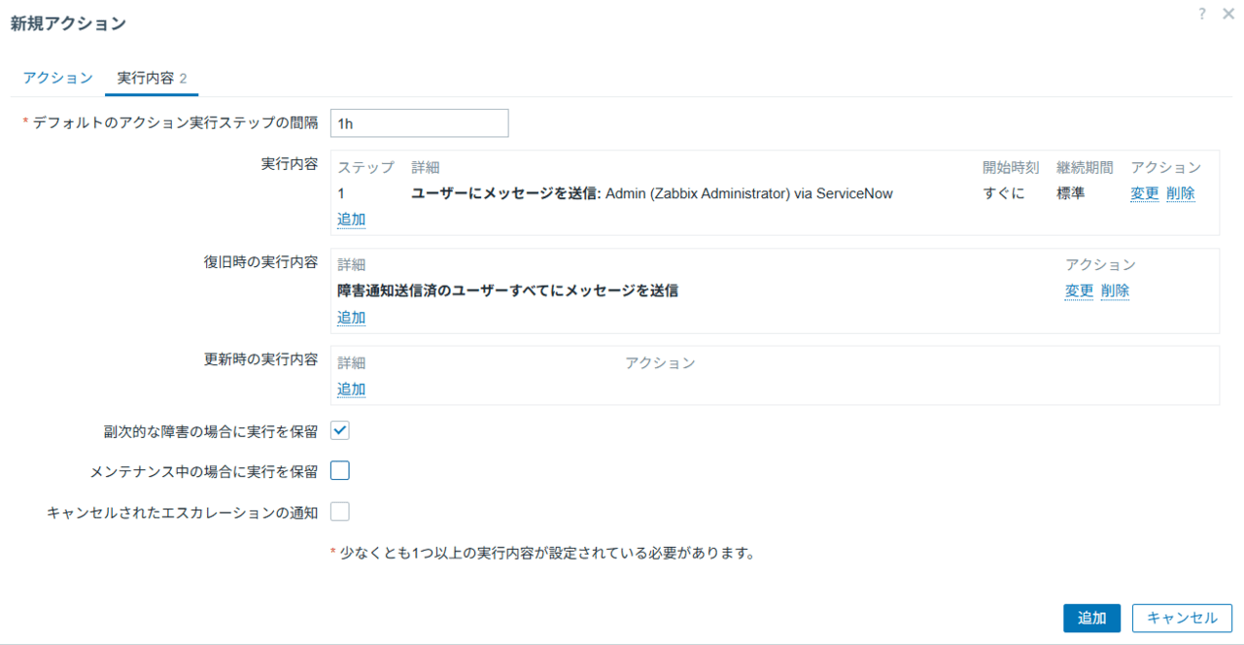Enable メンテナンス中の場合に実行を保留 checkbox

tap(340, 471)
